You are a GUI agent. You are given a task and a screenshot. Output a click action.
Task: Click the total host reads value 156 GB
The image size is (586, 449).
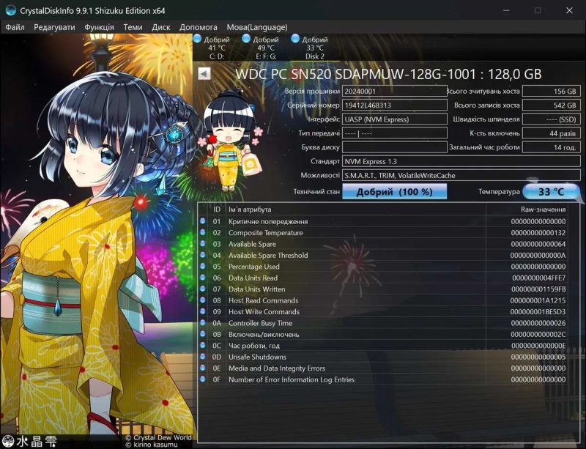(552, 92)
